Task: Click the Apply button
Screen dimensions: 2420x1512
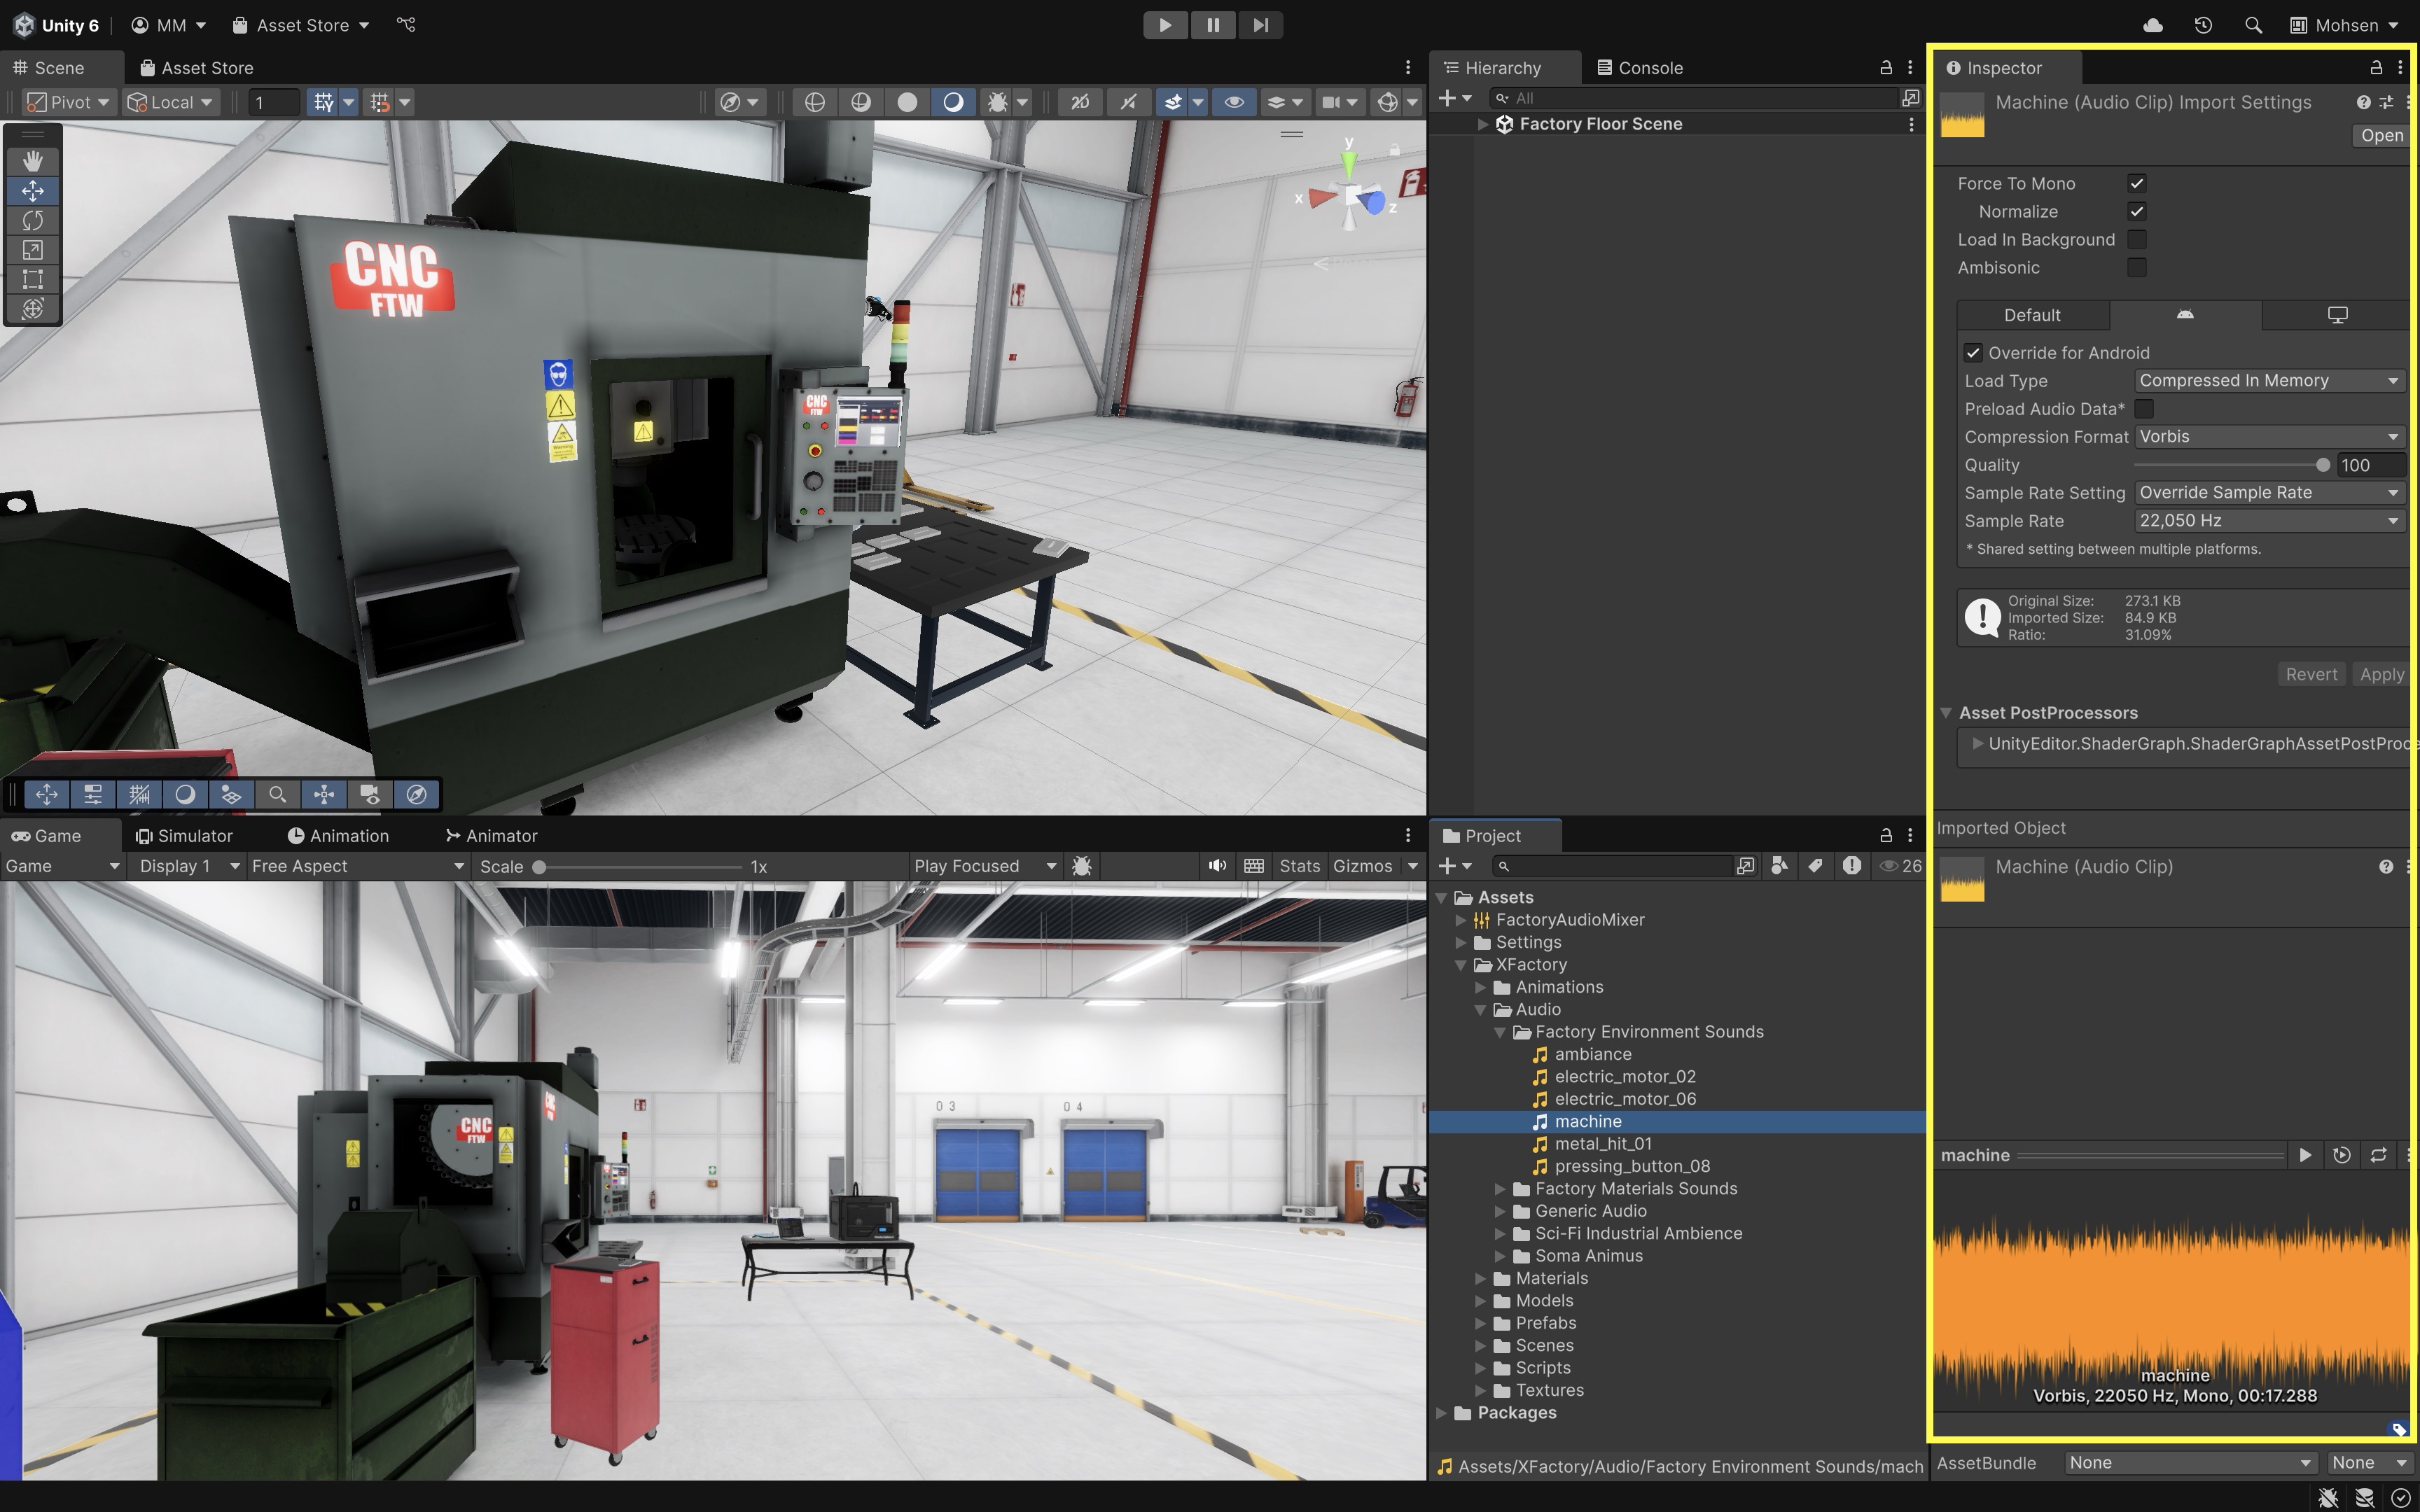Action: tap(2381, 674)
